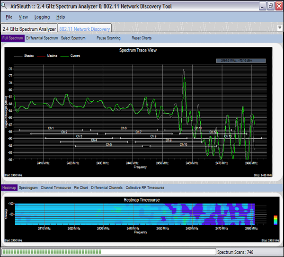This screenshot has width=284, height=257.
Task: Switch to the Spectrogram chart
Action: tap(28, 188)
